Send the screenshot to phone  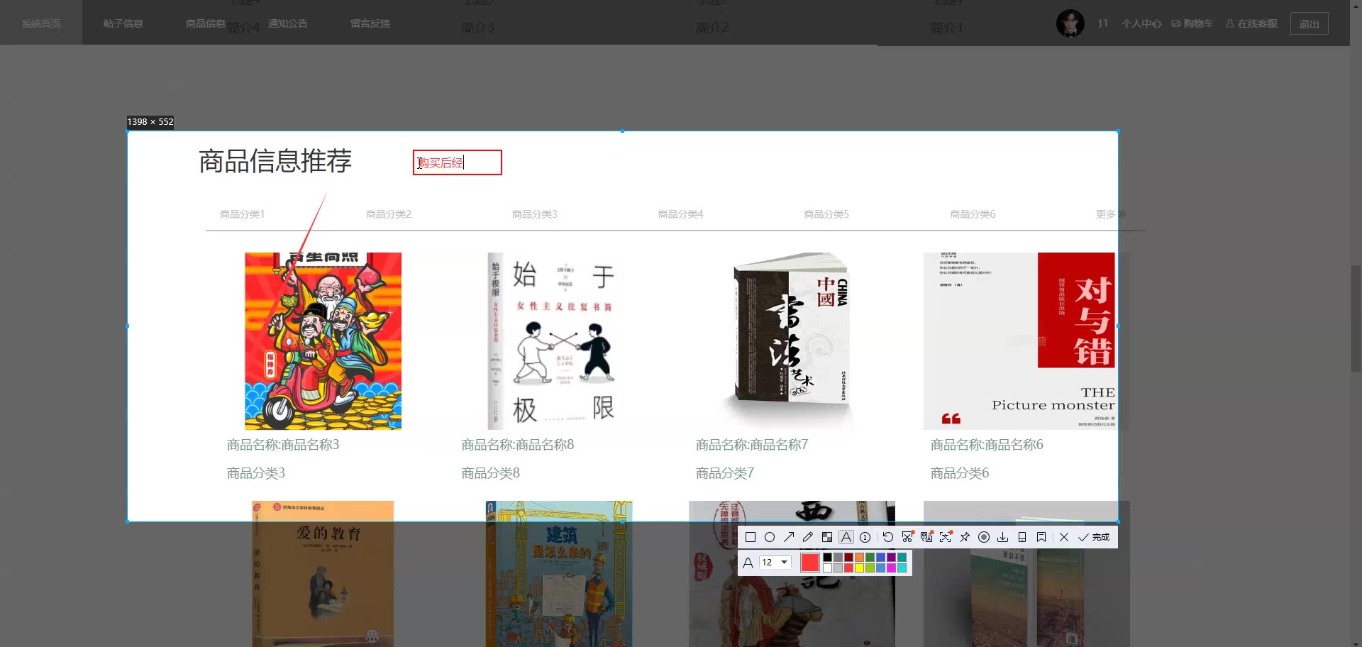click(x=1022, y=538)
